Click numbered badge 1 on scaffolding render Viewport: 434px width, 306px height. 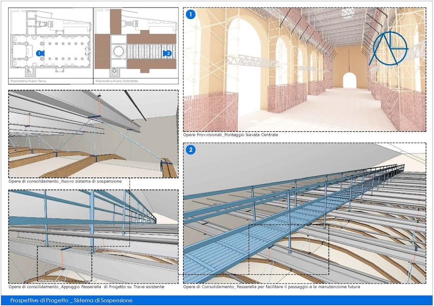coord(190,14)
